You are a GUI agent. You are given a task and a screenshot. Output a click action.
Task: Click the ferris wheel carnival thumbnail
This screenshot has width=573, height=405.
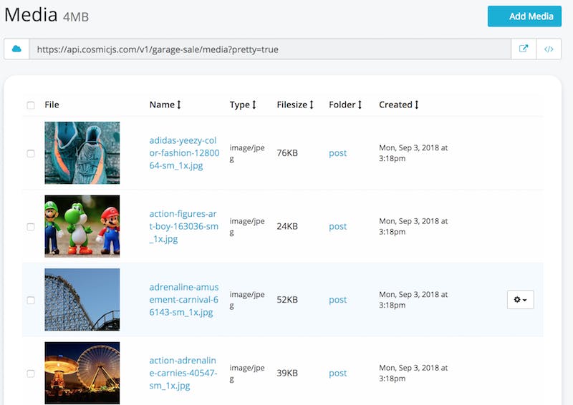pos(82,373)
